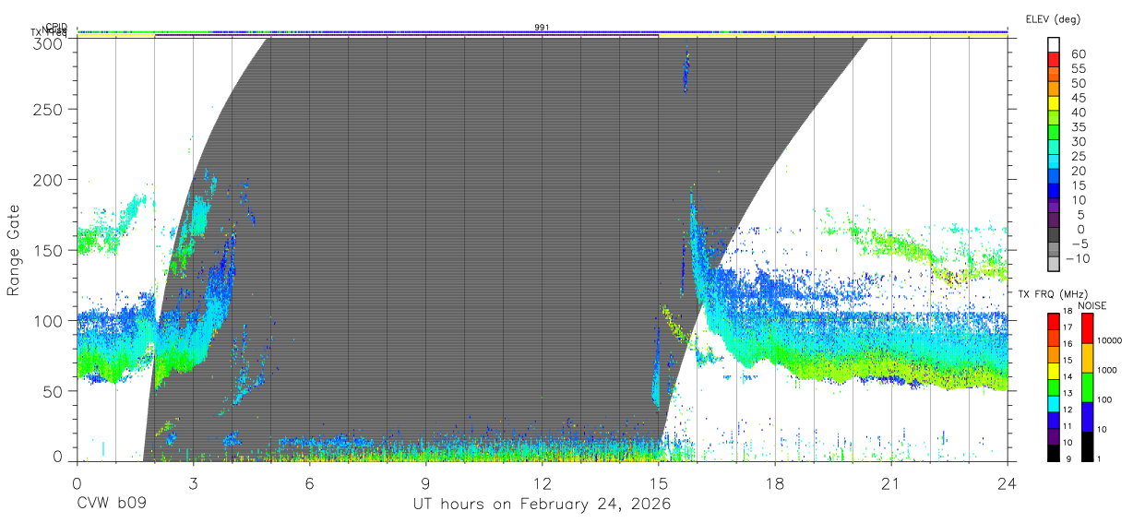The width and height of the screenshot is (1133, 523).
Task: Click the "17" label on TX FRQ legend
Action: click(x=1069, y=327)
